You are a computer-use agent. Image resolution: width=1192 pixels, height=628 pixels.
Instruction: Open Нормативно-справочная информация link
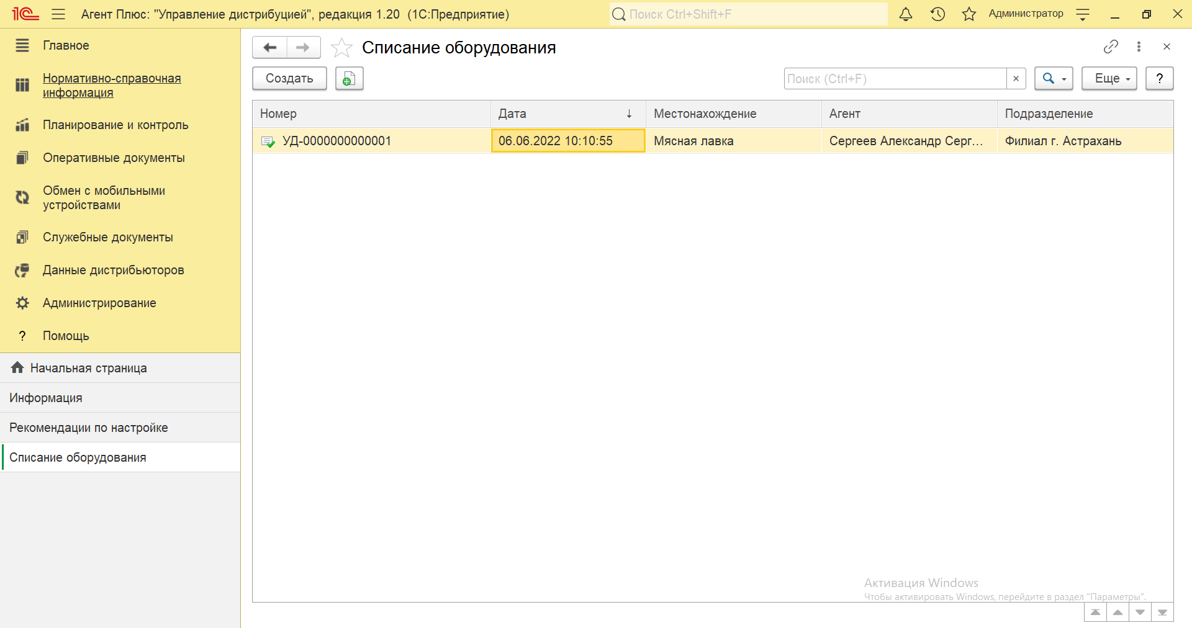[112, 86]
